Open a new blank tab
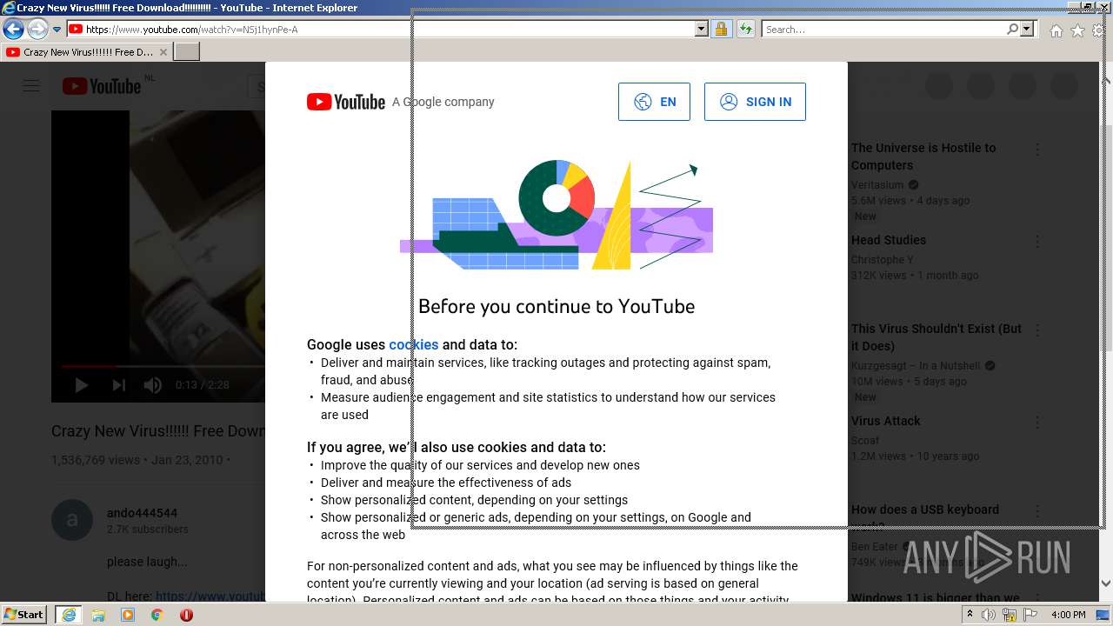The image size is (1113, 626). point(187,52)
